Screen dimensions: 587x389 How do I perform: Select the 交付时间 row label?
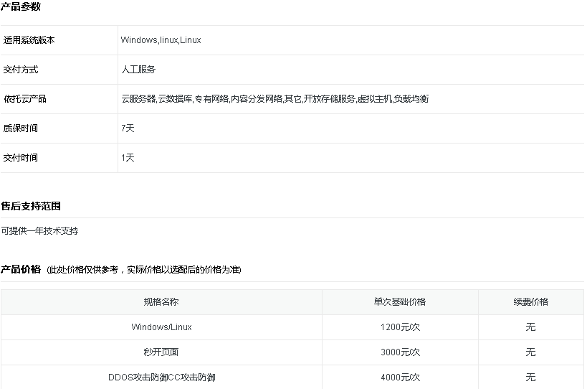[x=21, y=158]
